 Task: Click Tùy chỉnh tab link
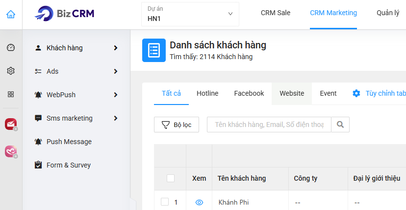pyautogui.click(x=381, y=93)
